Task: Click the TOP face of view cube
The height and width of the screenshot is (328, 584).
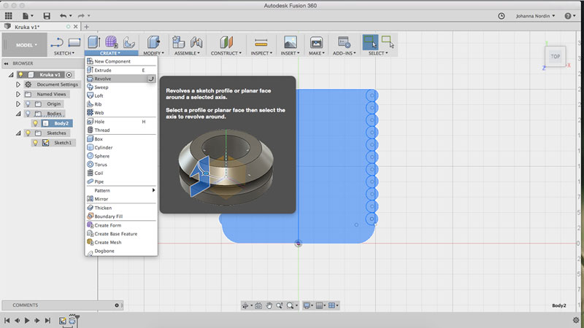Action: coord(556,56)
